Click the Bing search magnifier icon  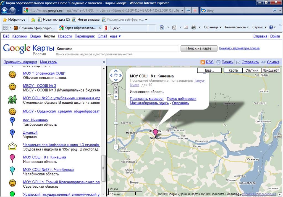coord(274,10)
